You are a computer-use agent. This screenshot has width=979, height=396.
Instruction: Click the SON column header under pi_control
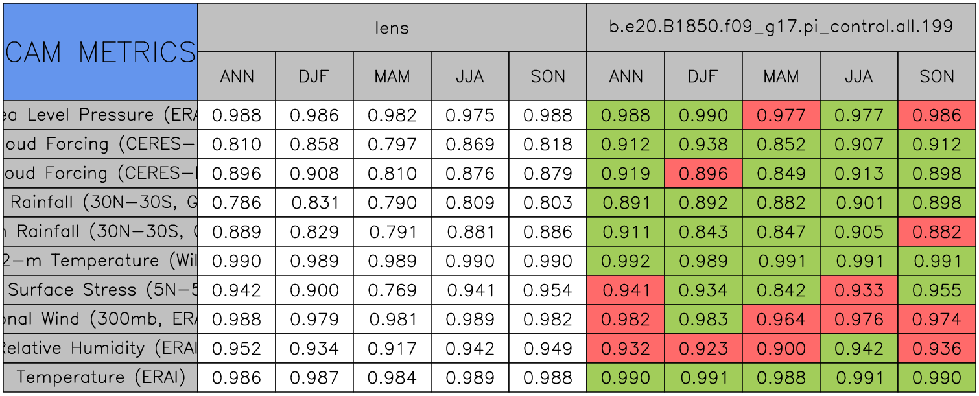coord(937,76)
